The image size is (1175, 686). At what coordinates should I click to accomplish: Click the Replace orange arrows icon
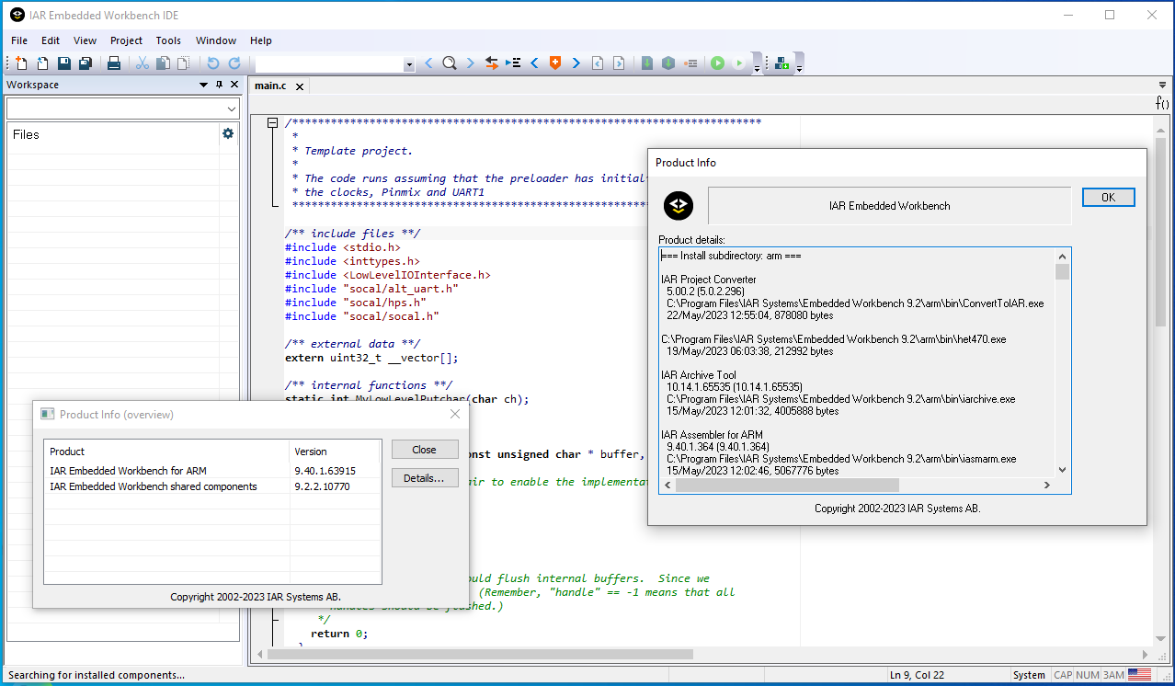pyautogui.click(x=492, y=63)
